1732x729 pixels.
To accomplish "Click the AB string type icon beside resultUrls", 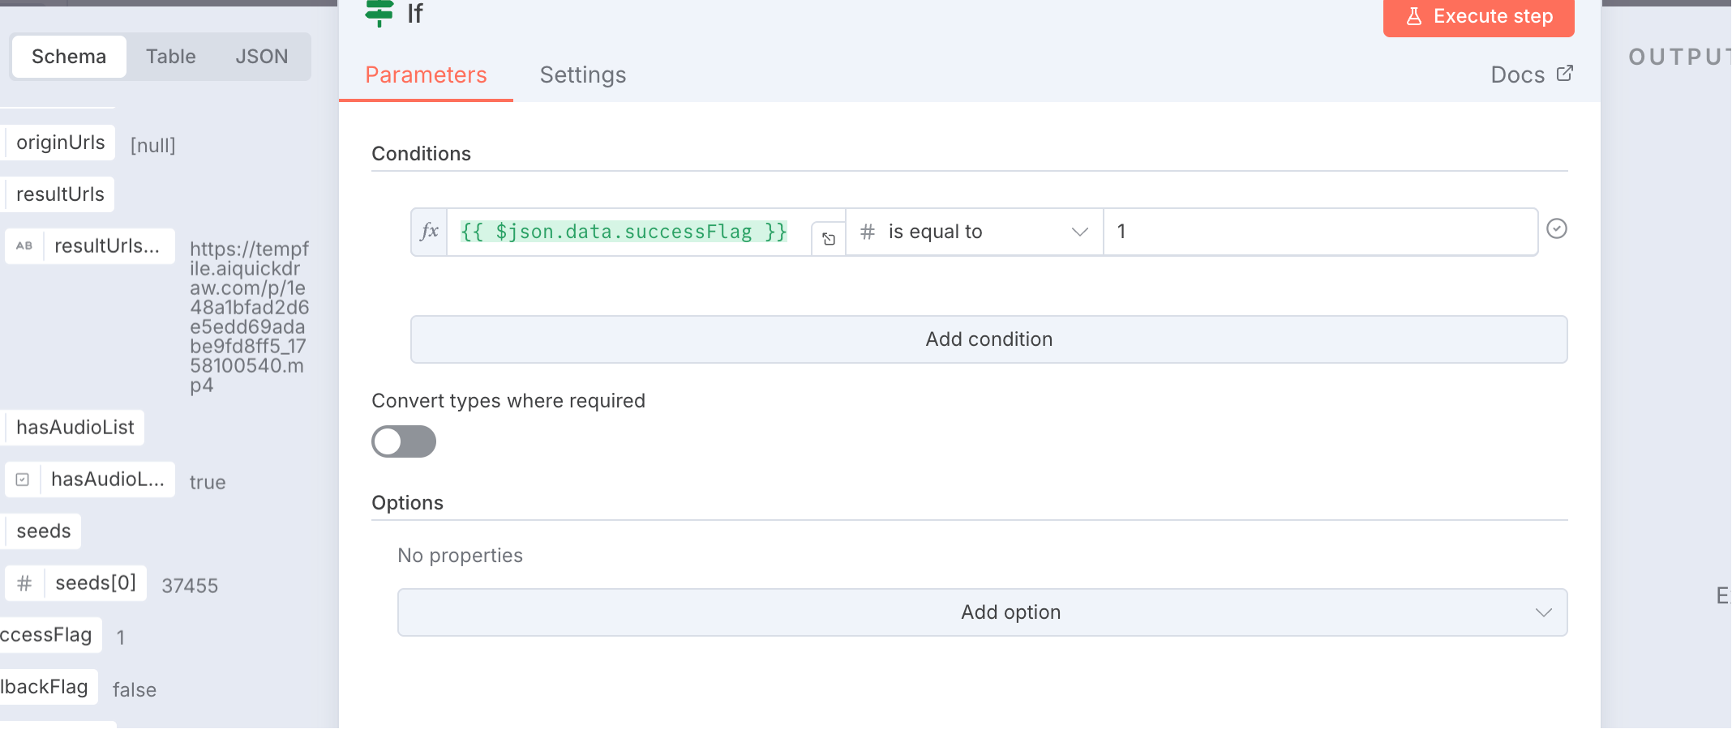I will coord(24,245).
